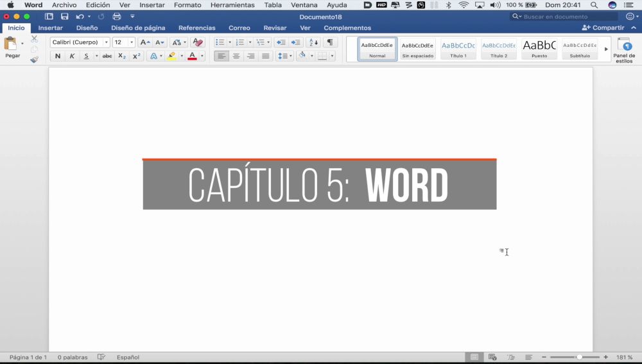
Task: Open the Referencias ribbon tab
Action: (197, 28)
